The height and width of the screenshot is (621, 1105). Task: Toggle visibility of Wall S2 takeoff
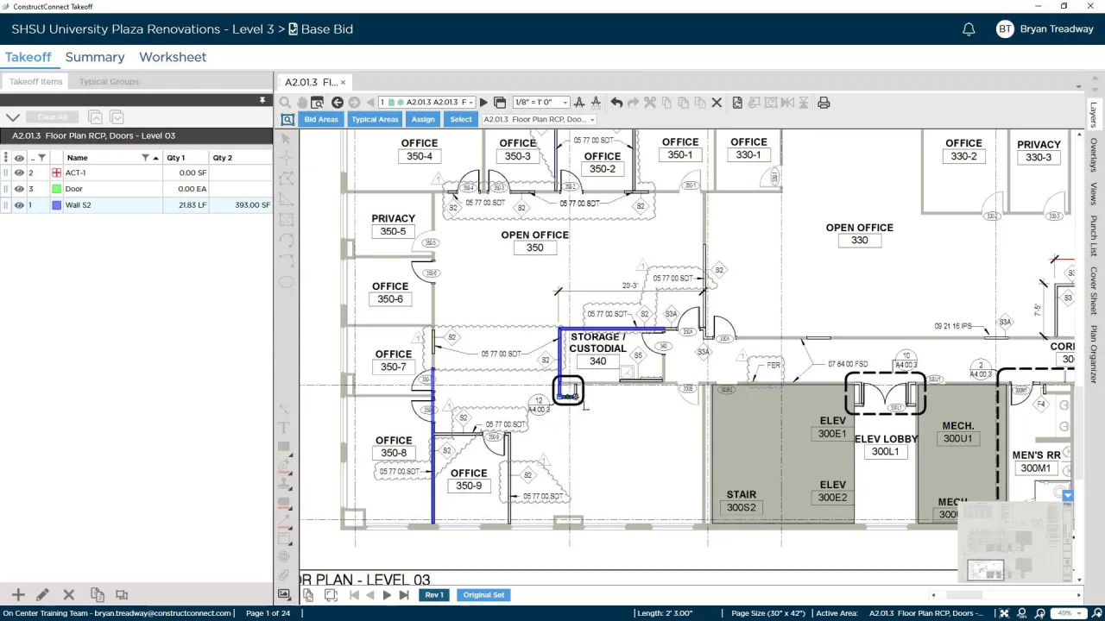pos(19,205)
